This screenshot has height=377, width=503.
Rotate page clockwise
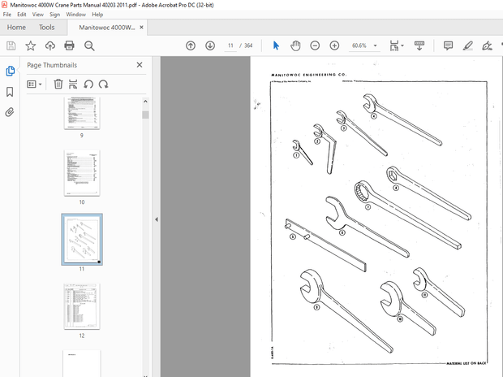click(103, 84)
